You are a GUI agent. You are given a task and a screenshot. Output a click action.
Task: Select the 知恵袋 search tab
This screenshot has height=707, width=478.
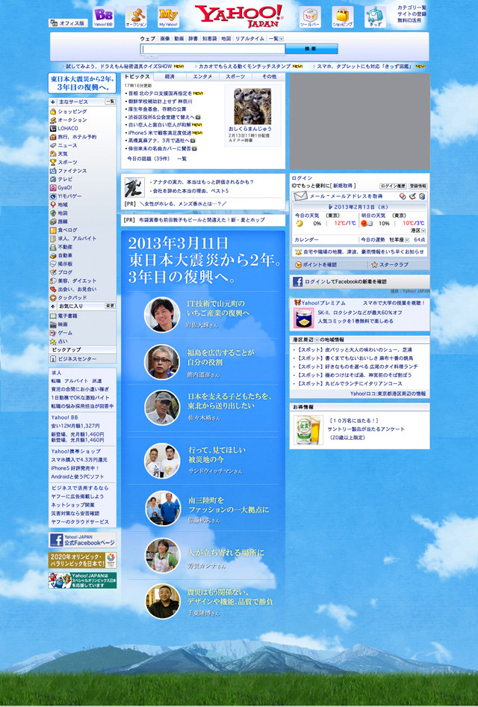209,39
